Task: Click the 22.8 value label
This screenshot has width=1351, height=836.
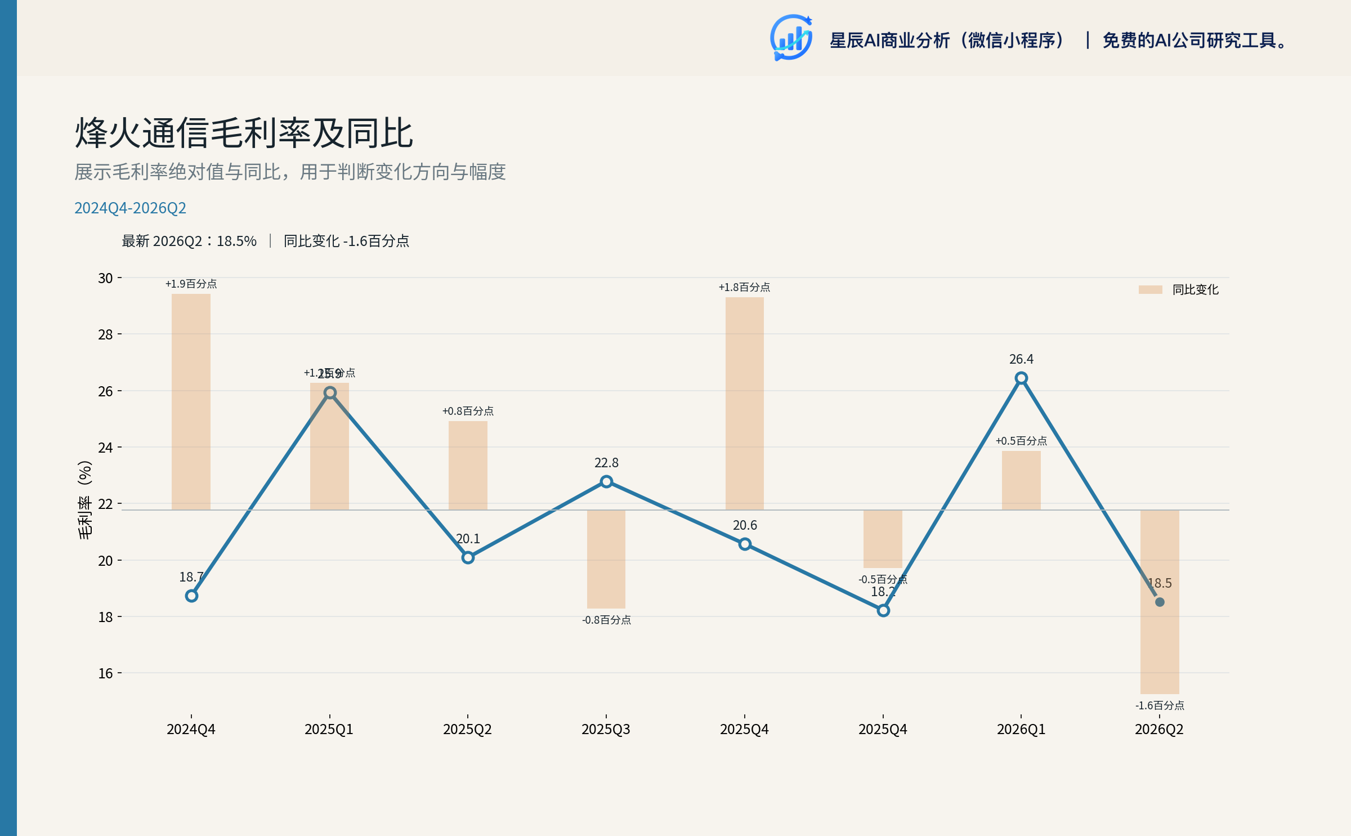Action: click(606, 463)
